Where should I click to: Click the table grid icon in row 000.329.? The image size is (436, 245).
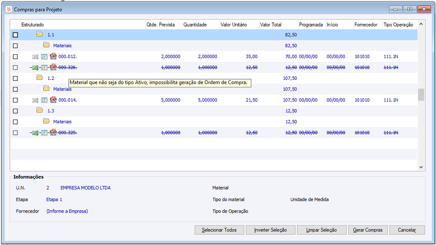(44, 133)
